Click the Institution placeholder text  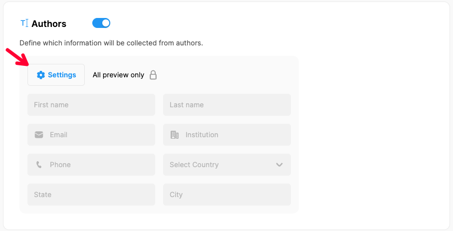202,135
